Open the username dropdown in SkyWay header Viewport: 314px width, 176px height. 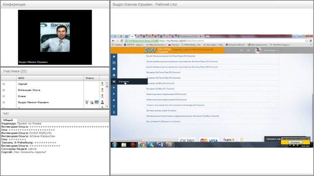[x=271, y=50]
